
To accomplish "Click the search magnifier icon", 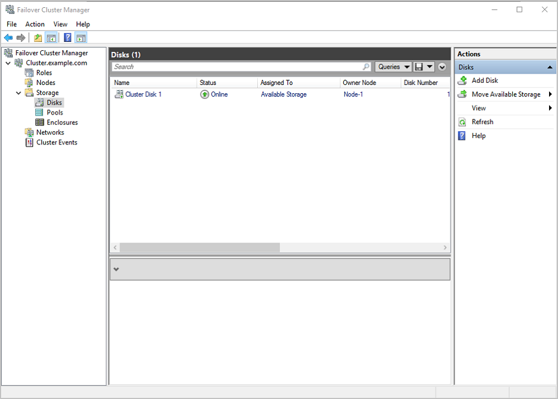I will [x=366, y=66].
